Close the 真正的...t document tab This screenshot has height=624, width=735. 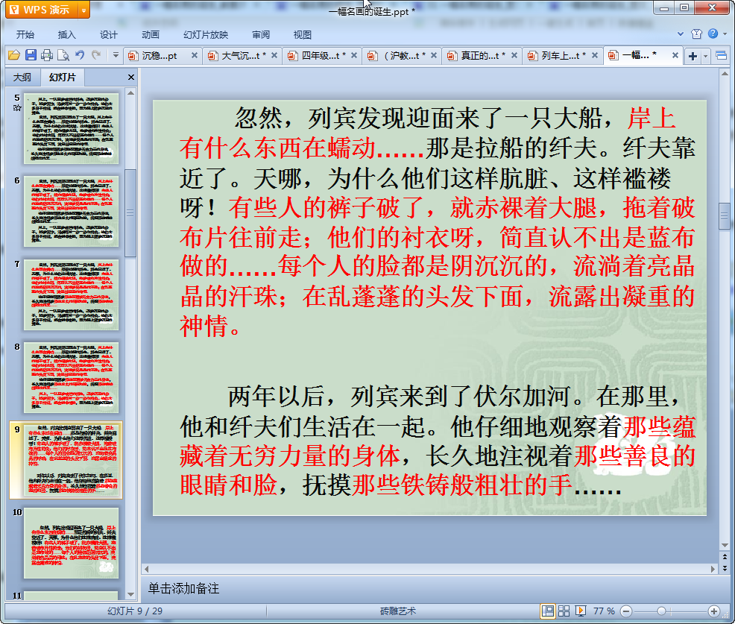point(514,55)
